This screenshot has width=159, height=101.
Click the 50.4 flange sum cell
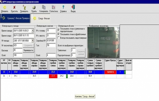tap(90, 76)
